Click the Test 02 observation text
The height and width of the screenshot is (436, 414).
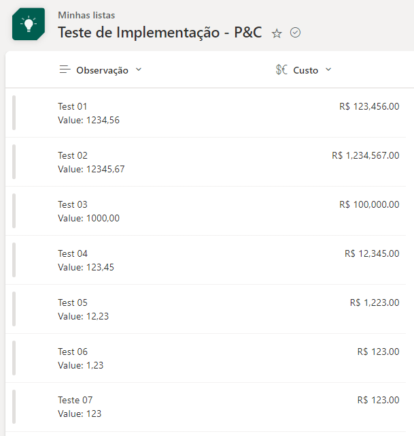[91, 162]
